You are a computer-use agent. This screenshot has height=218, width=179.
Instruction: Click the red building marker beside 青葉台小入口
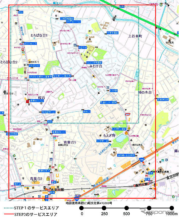[27, 102]
